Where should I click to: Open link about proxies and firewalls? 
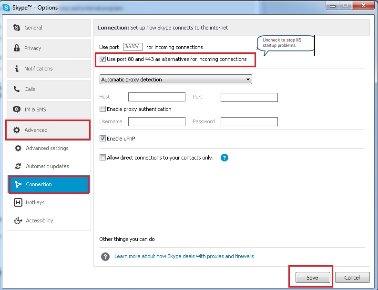click(x=184, y=256)
